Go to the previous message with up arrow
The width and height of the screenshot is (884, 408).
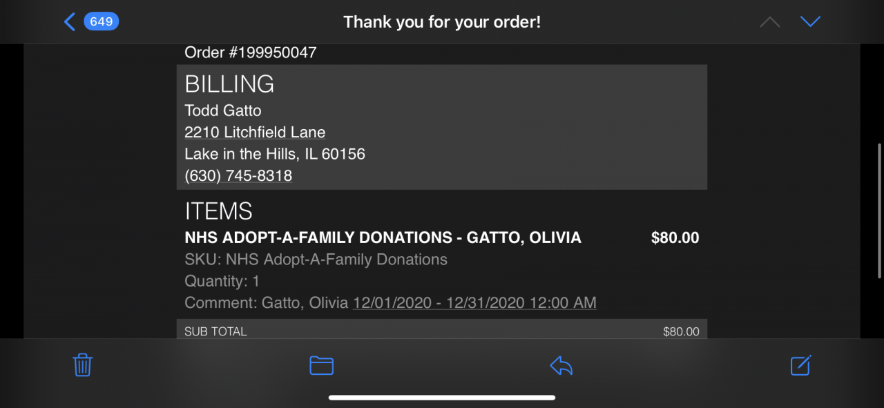[769, 22]
